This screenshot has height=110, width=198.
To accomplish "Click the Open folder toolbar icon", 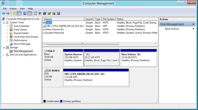I will point(49,13).
